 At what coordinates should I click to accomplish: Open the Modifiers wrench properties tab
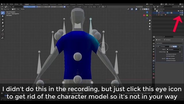154,61
